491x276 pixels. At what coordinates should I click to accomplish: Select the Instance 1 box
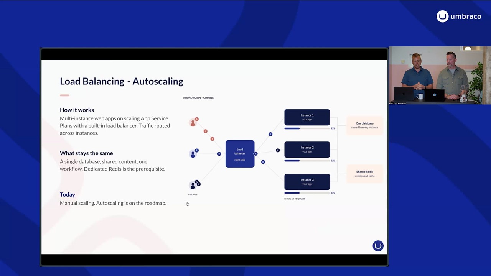pyautogui.click(x=307, y=117)
